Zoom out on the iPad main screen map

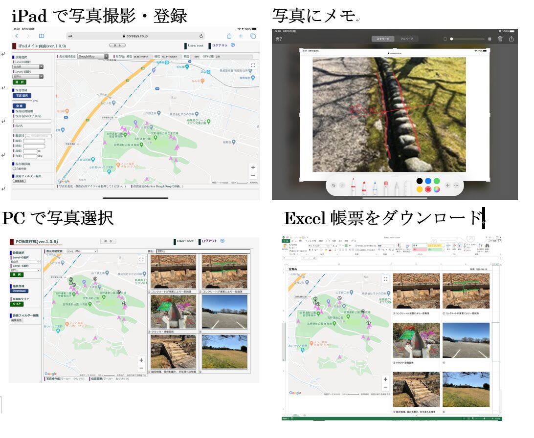click(253, 175)
